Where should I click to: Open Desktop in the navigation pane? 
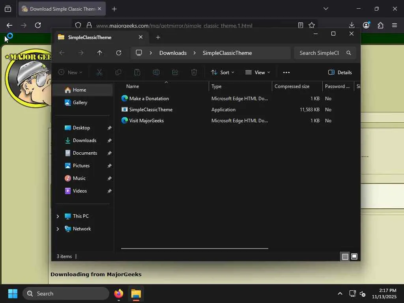(82, 128)
